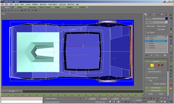Viewport: 174px width, 104px height.
Task: Toggle the Animate button
Action: [139, 100]
